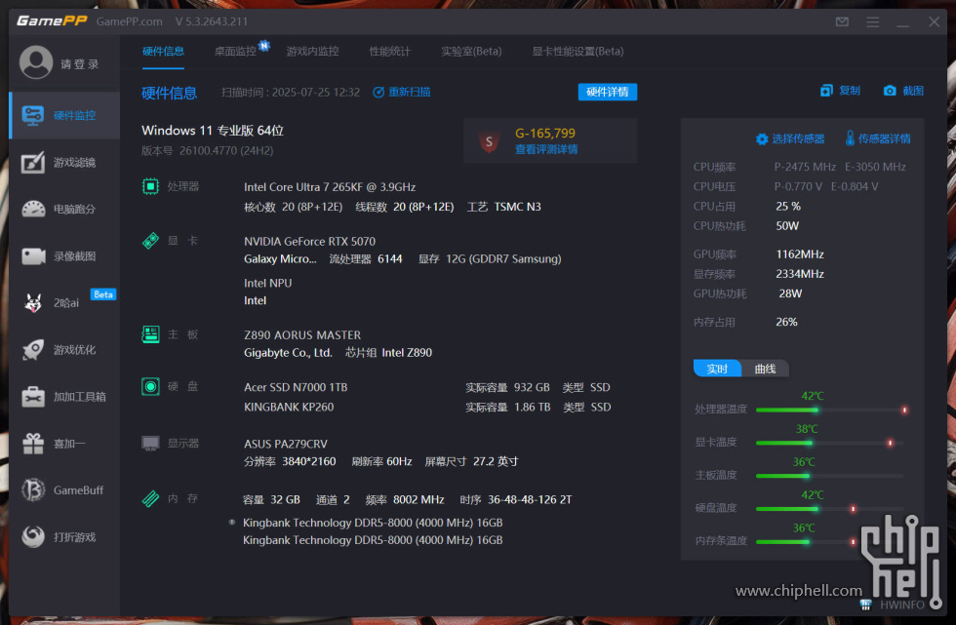Viewport: 956px width, 625px height.
Task: Switch to 硬件信息 tab
Action: (163, 51)
